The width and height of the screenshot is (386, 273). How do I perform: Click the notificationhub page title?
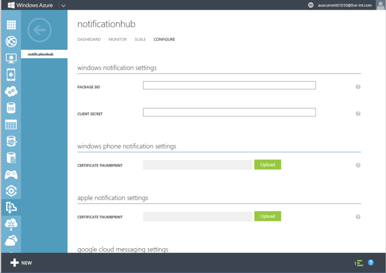pos(106,24)
